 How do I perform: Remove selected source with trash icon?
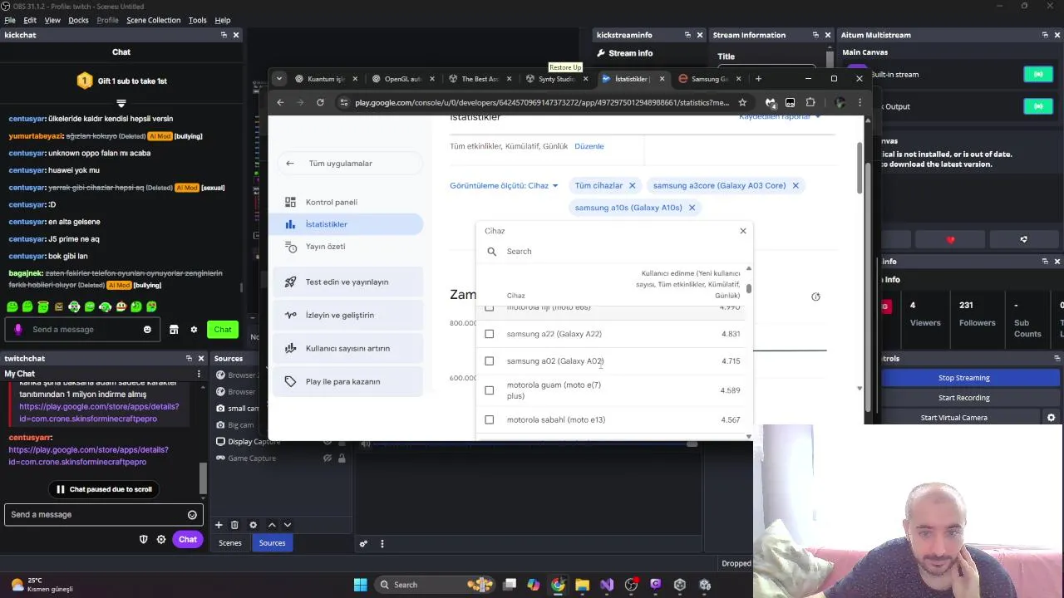[x=234, y=525]
